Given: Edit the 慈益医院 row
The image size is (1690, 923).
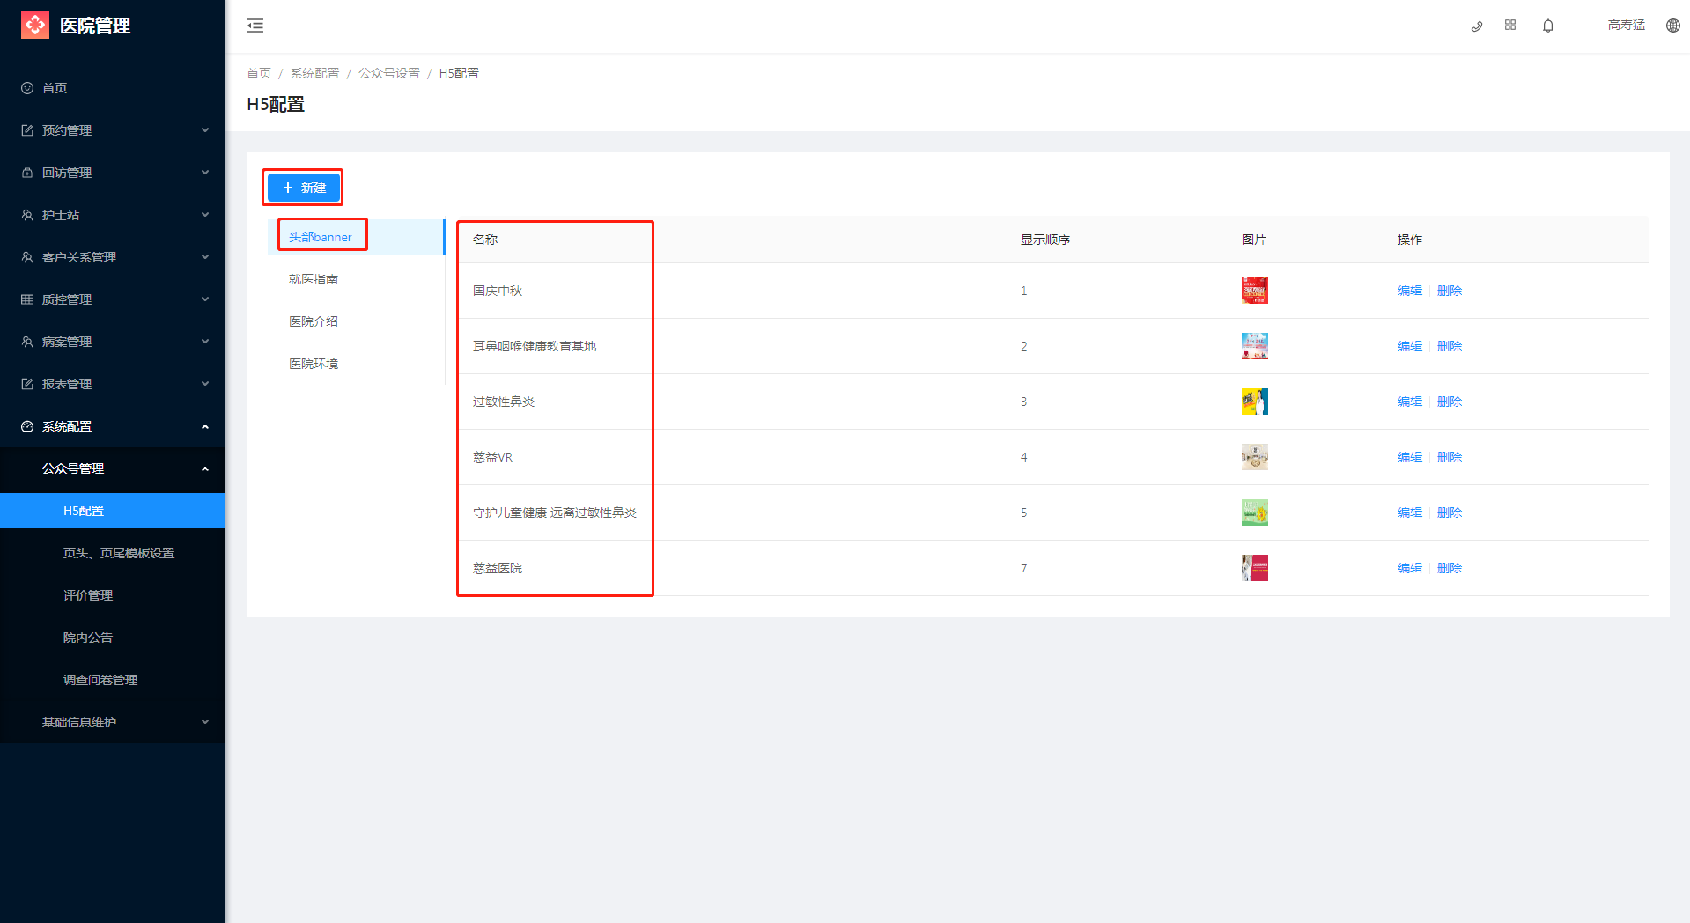Looking at the screenshot, I should 1409,568.
